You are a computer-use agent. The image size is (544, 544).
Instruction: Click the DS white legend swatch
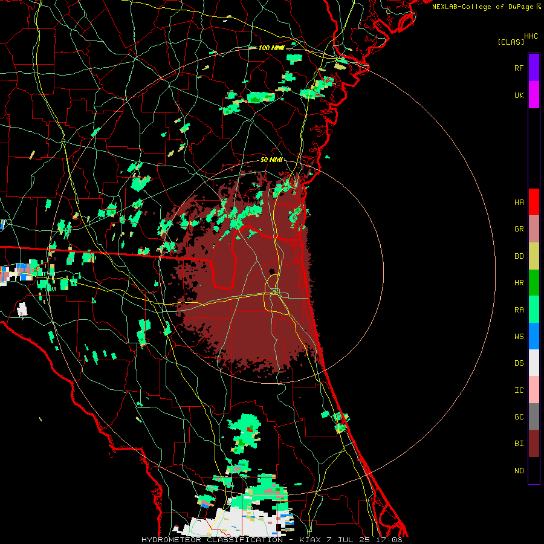point(534,363)
